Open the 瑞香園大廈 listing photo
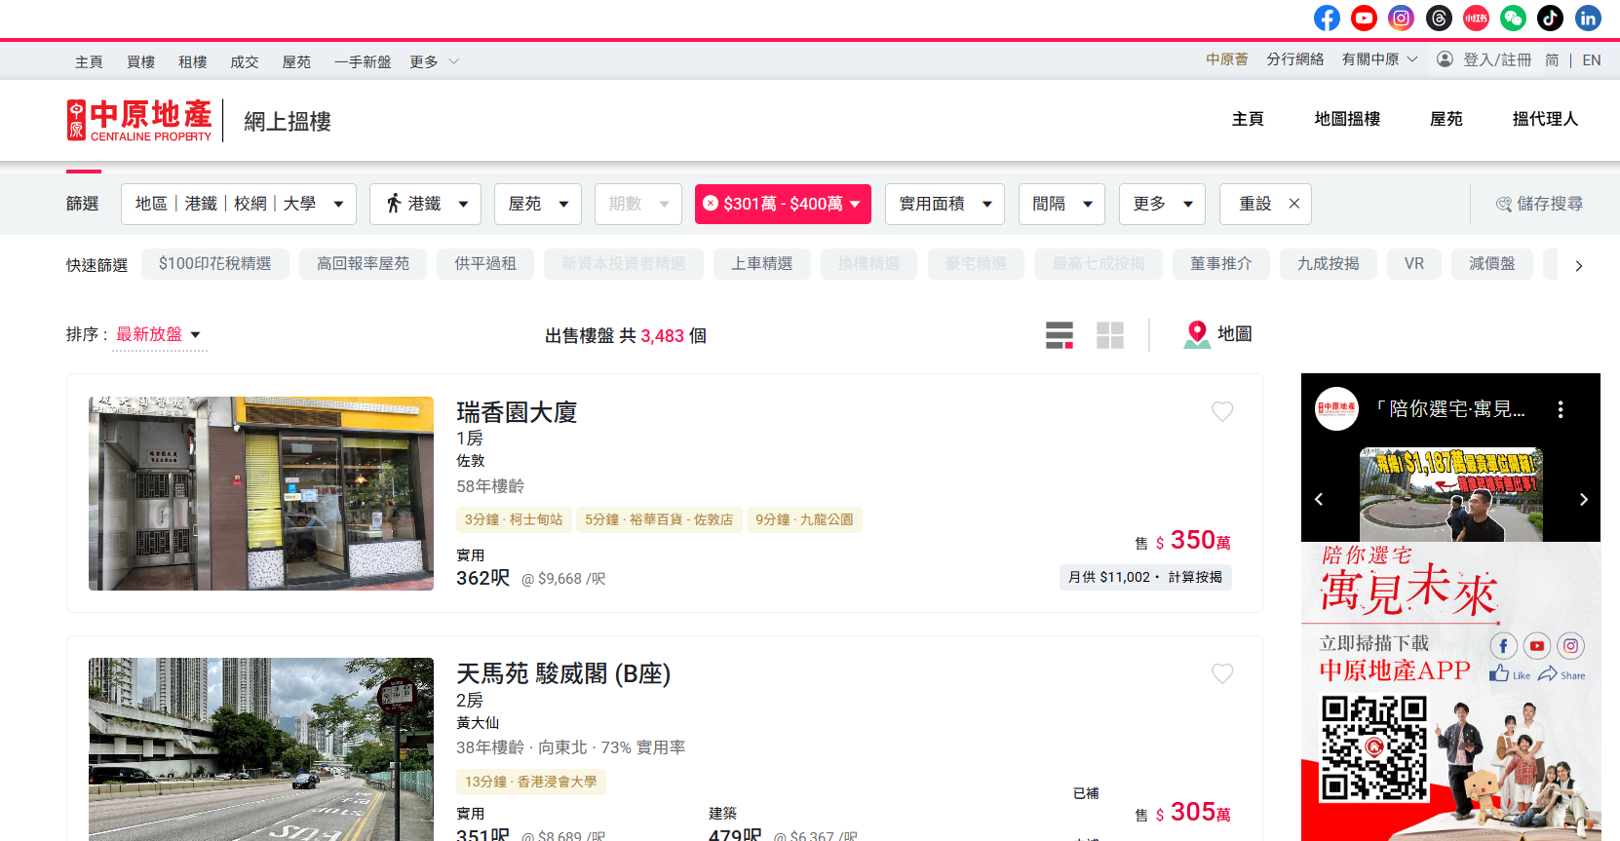1620x841 pixels. [261, 493]
